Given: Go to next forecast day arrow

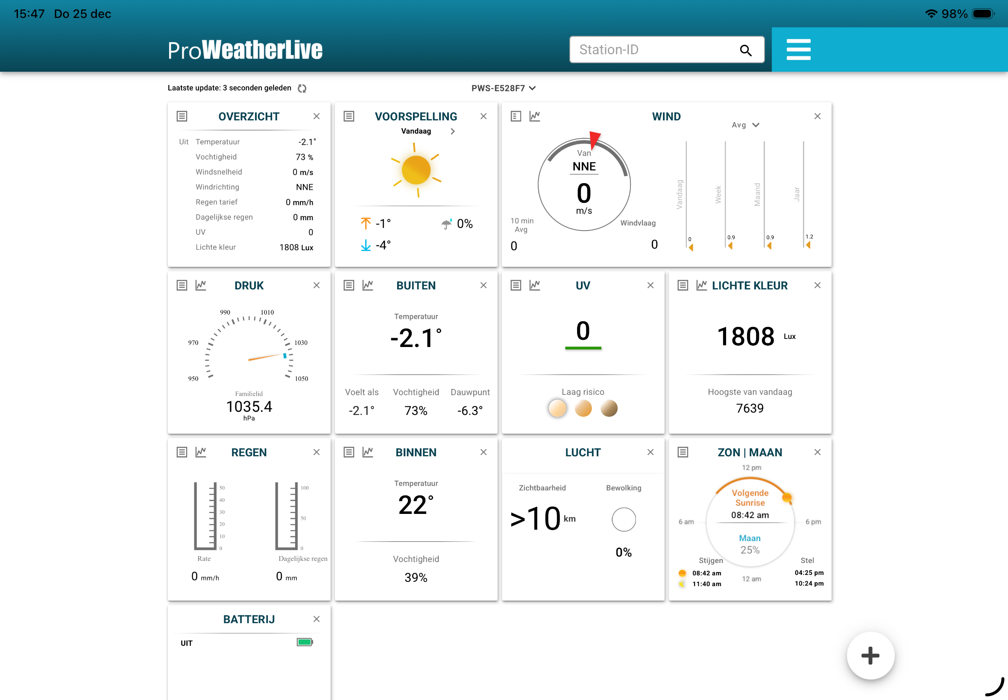Looking at the screenshot, I should tap(452, 131).
